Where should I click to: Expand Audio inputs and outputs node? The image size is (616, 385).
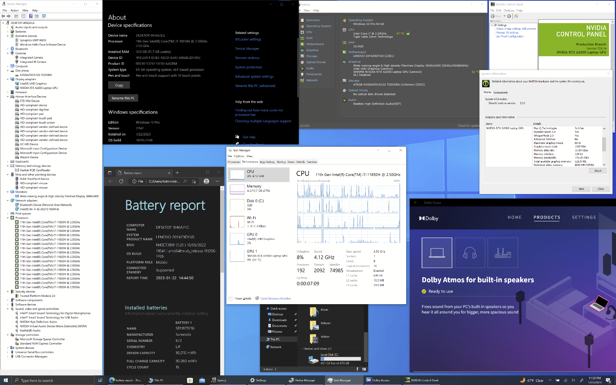pyautogui.click(x=7, y=27)
